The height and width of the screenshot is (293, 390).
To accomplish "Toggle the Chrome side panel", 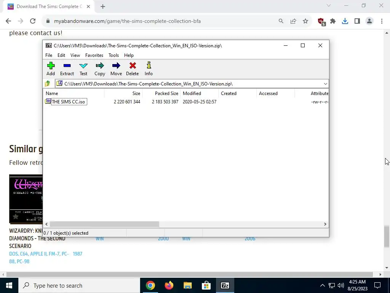I will pos(357,21).
